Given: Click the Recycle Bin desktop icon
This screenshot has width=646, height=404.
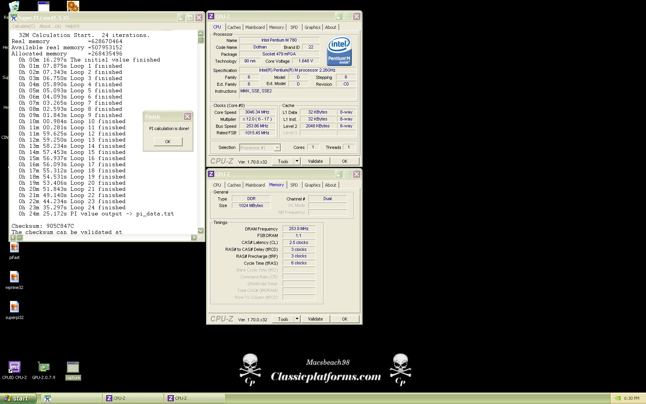Looking at the screenshot, I should 14,6.
